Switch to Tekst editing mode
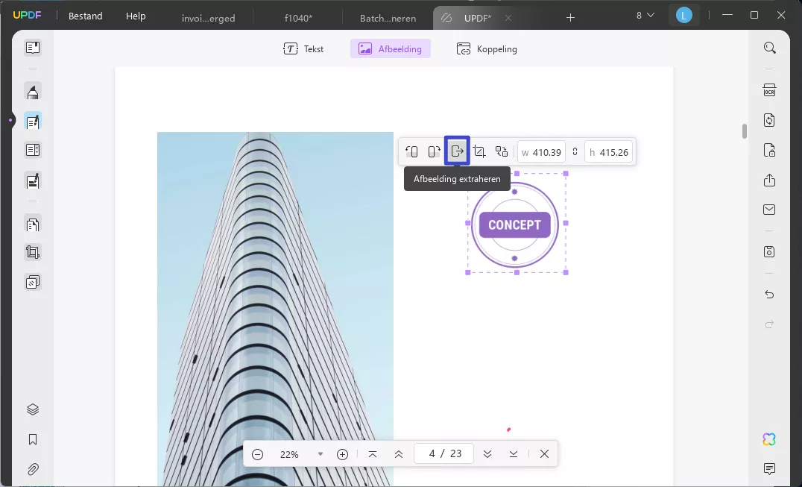802x487 pixels. click(x=303, y=49)
